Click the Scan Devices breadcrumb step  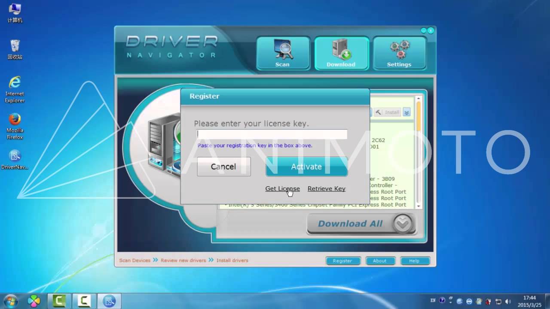pyautogui.click(x=135, y=261)
